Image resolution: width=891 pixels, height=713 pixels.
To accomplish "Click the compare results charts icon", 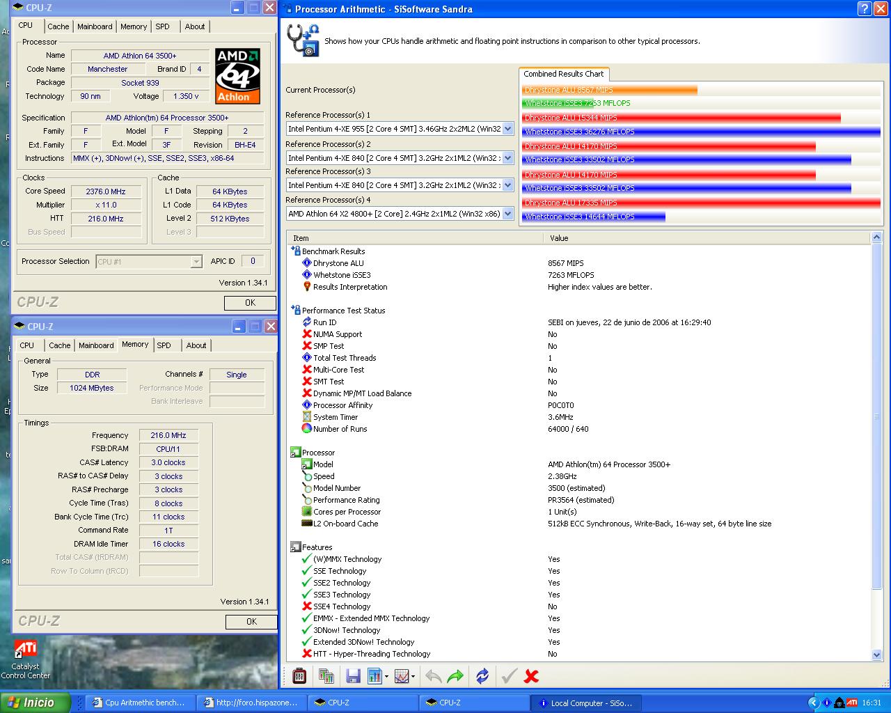I will click(326, 676).
